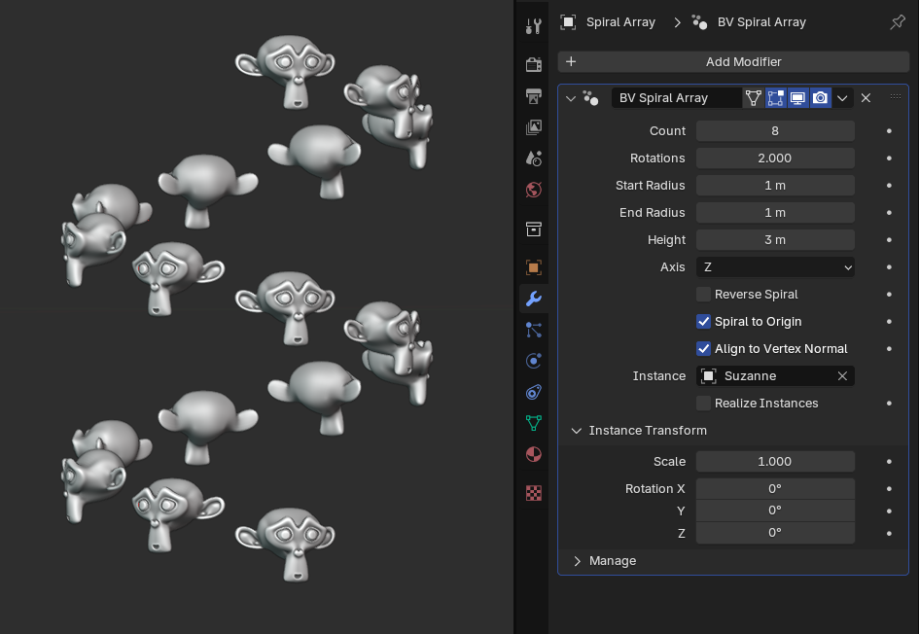Click the BV Spiral Array breadcrumb label
919x634 pixels.
tap(761, 22)
